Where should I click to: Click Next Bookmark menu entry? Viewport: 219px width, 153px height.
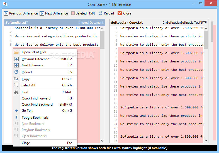coord(45,124)
